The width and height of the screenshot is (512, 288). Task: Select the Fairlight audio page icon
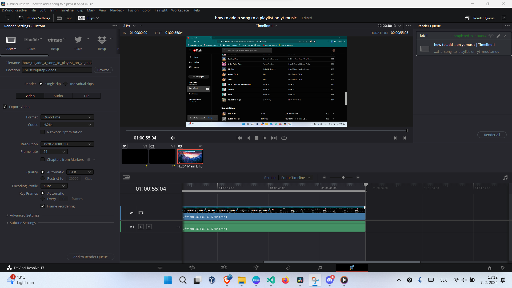click(319, 268)
